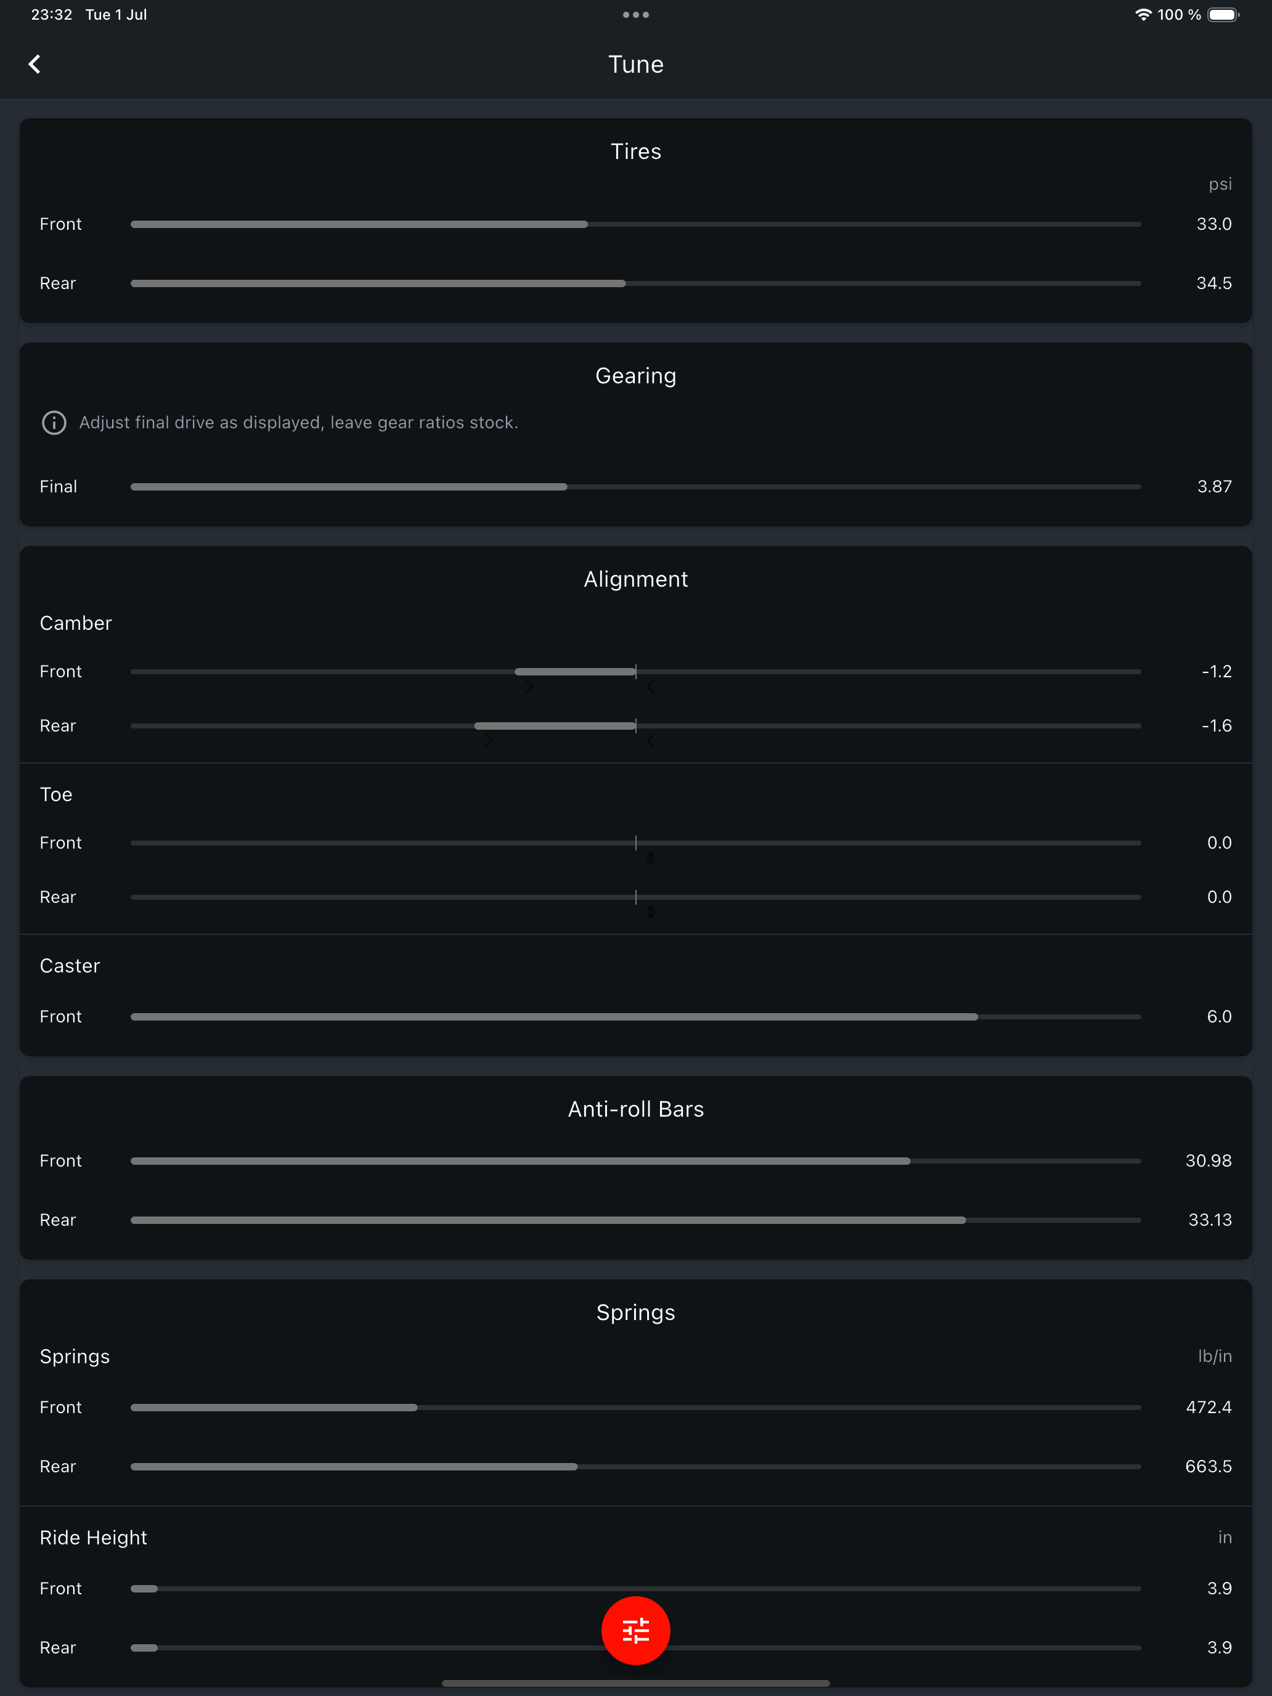This screenshot has height=1696, width=1272.
Task: Tap the Alignment section heading
Action: (x=635, y=580)
